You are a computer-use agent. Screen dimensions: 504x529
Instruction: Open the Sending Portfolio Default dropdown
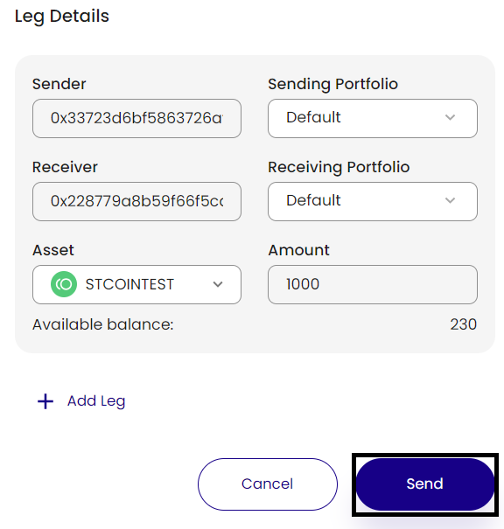[x=373, y=118]
